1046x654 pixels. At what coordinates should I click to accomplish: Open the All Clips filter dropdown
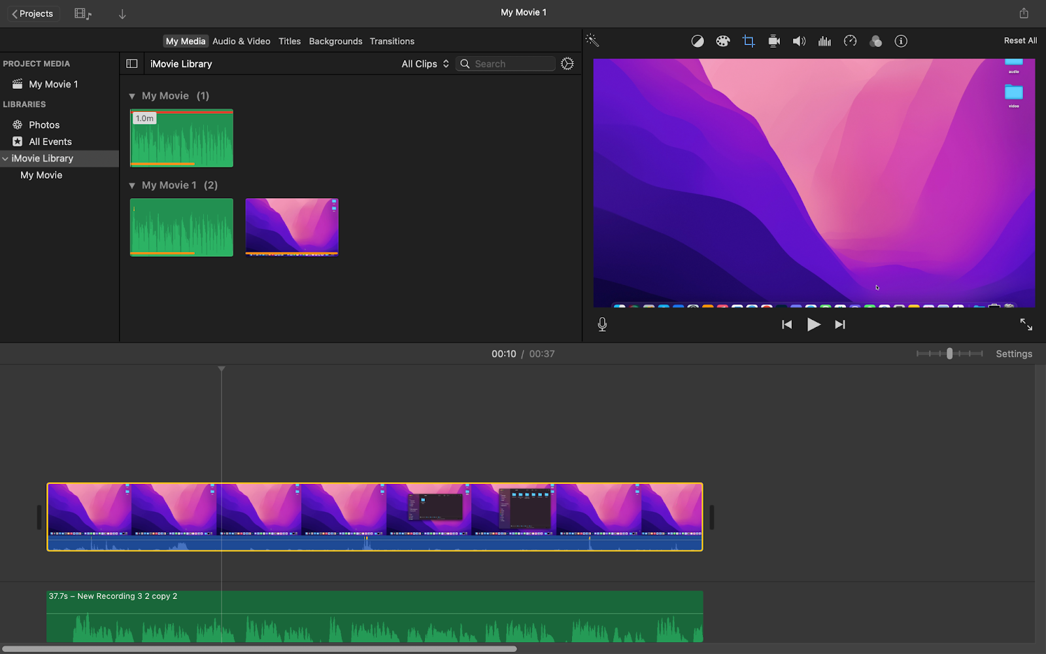425,63
